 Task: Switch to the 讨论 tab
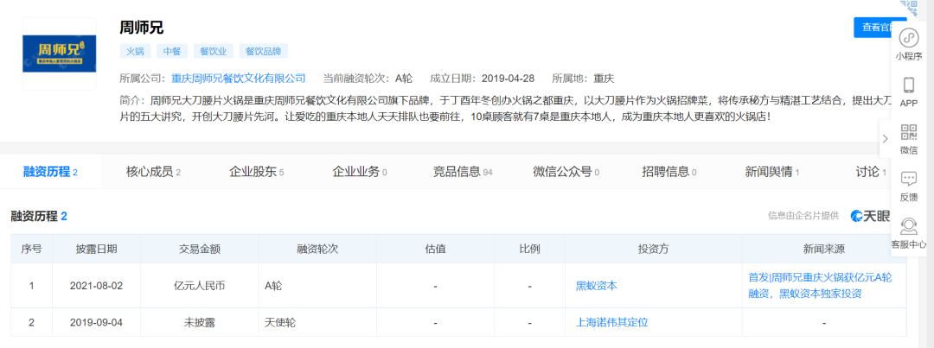click(872, 172)
